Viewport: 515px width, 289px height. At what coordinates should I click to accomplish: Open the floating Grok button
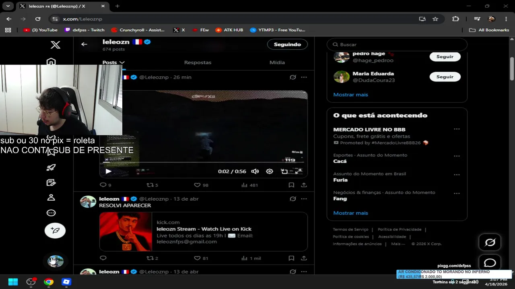[490, 242]
